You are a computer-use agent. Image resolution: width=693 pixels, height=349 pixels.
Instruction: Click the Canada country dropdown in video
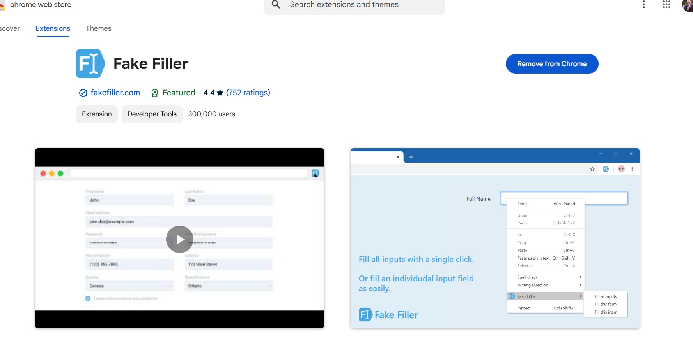pyautogui.click(x=129, y=286)
